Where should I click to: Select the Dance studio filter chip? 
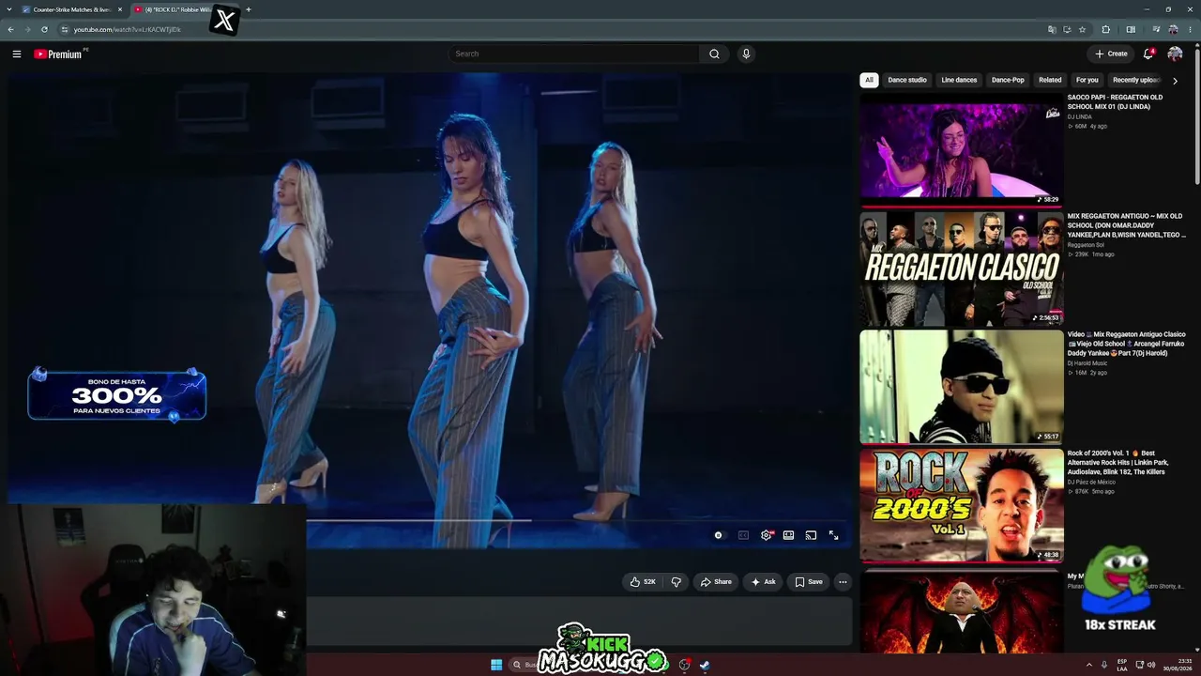pyautogui.click(x=907, y=80)
